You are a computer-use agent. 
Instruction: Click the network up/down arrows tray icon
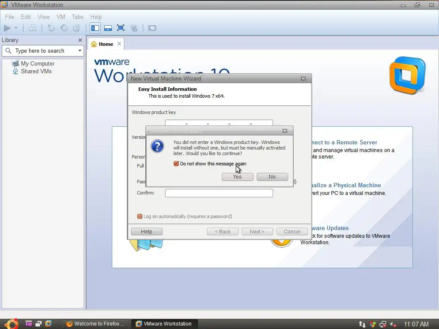tap(362, 324)
